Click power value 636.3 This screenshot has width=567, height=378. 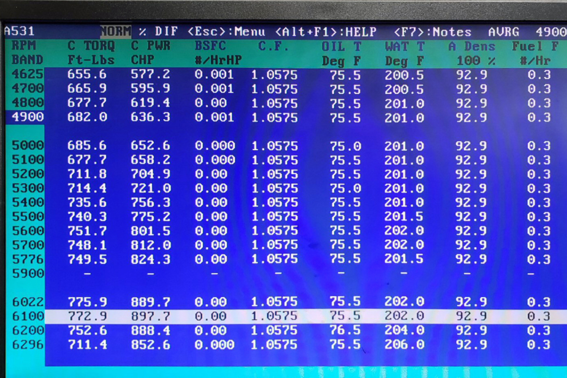pos(151,117)
